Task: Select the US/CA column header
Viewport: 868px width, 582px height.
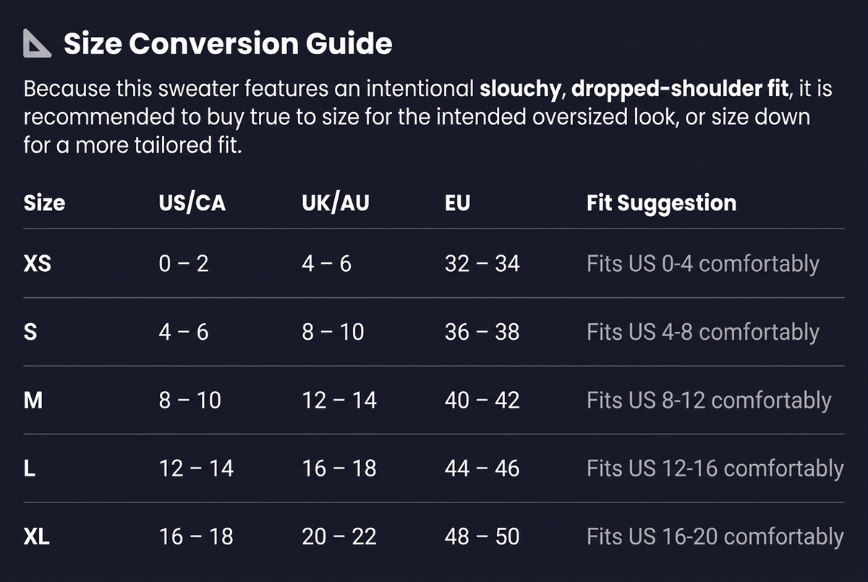Action: pyautogui.click(x=192, y=203)
